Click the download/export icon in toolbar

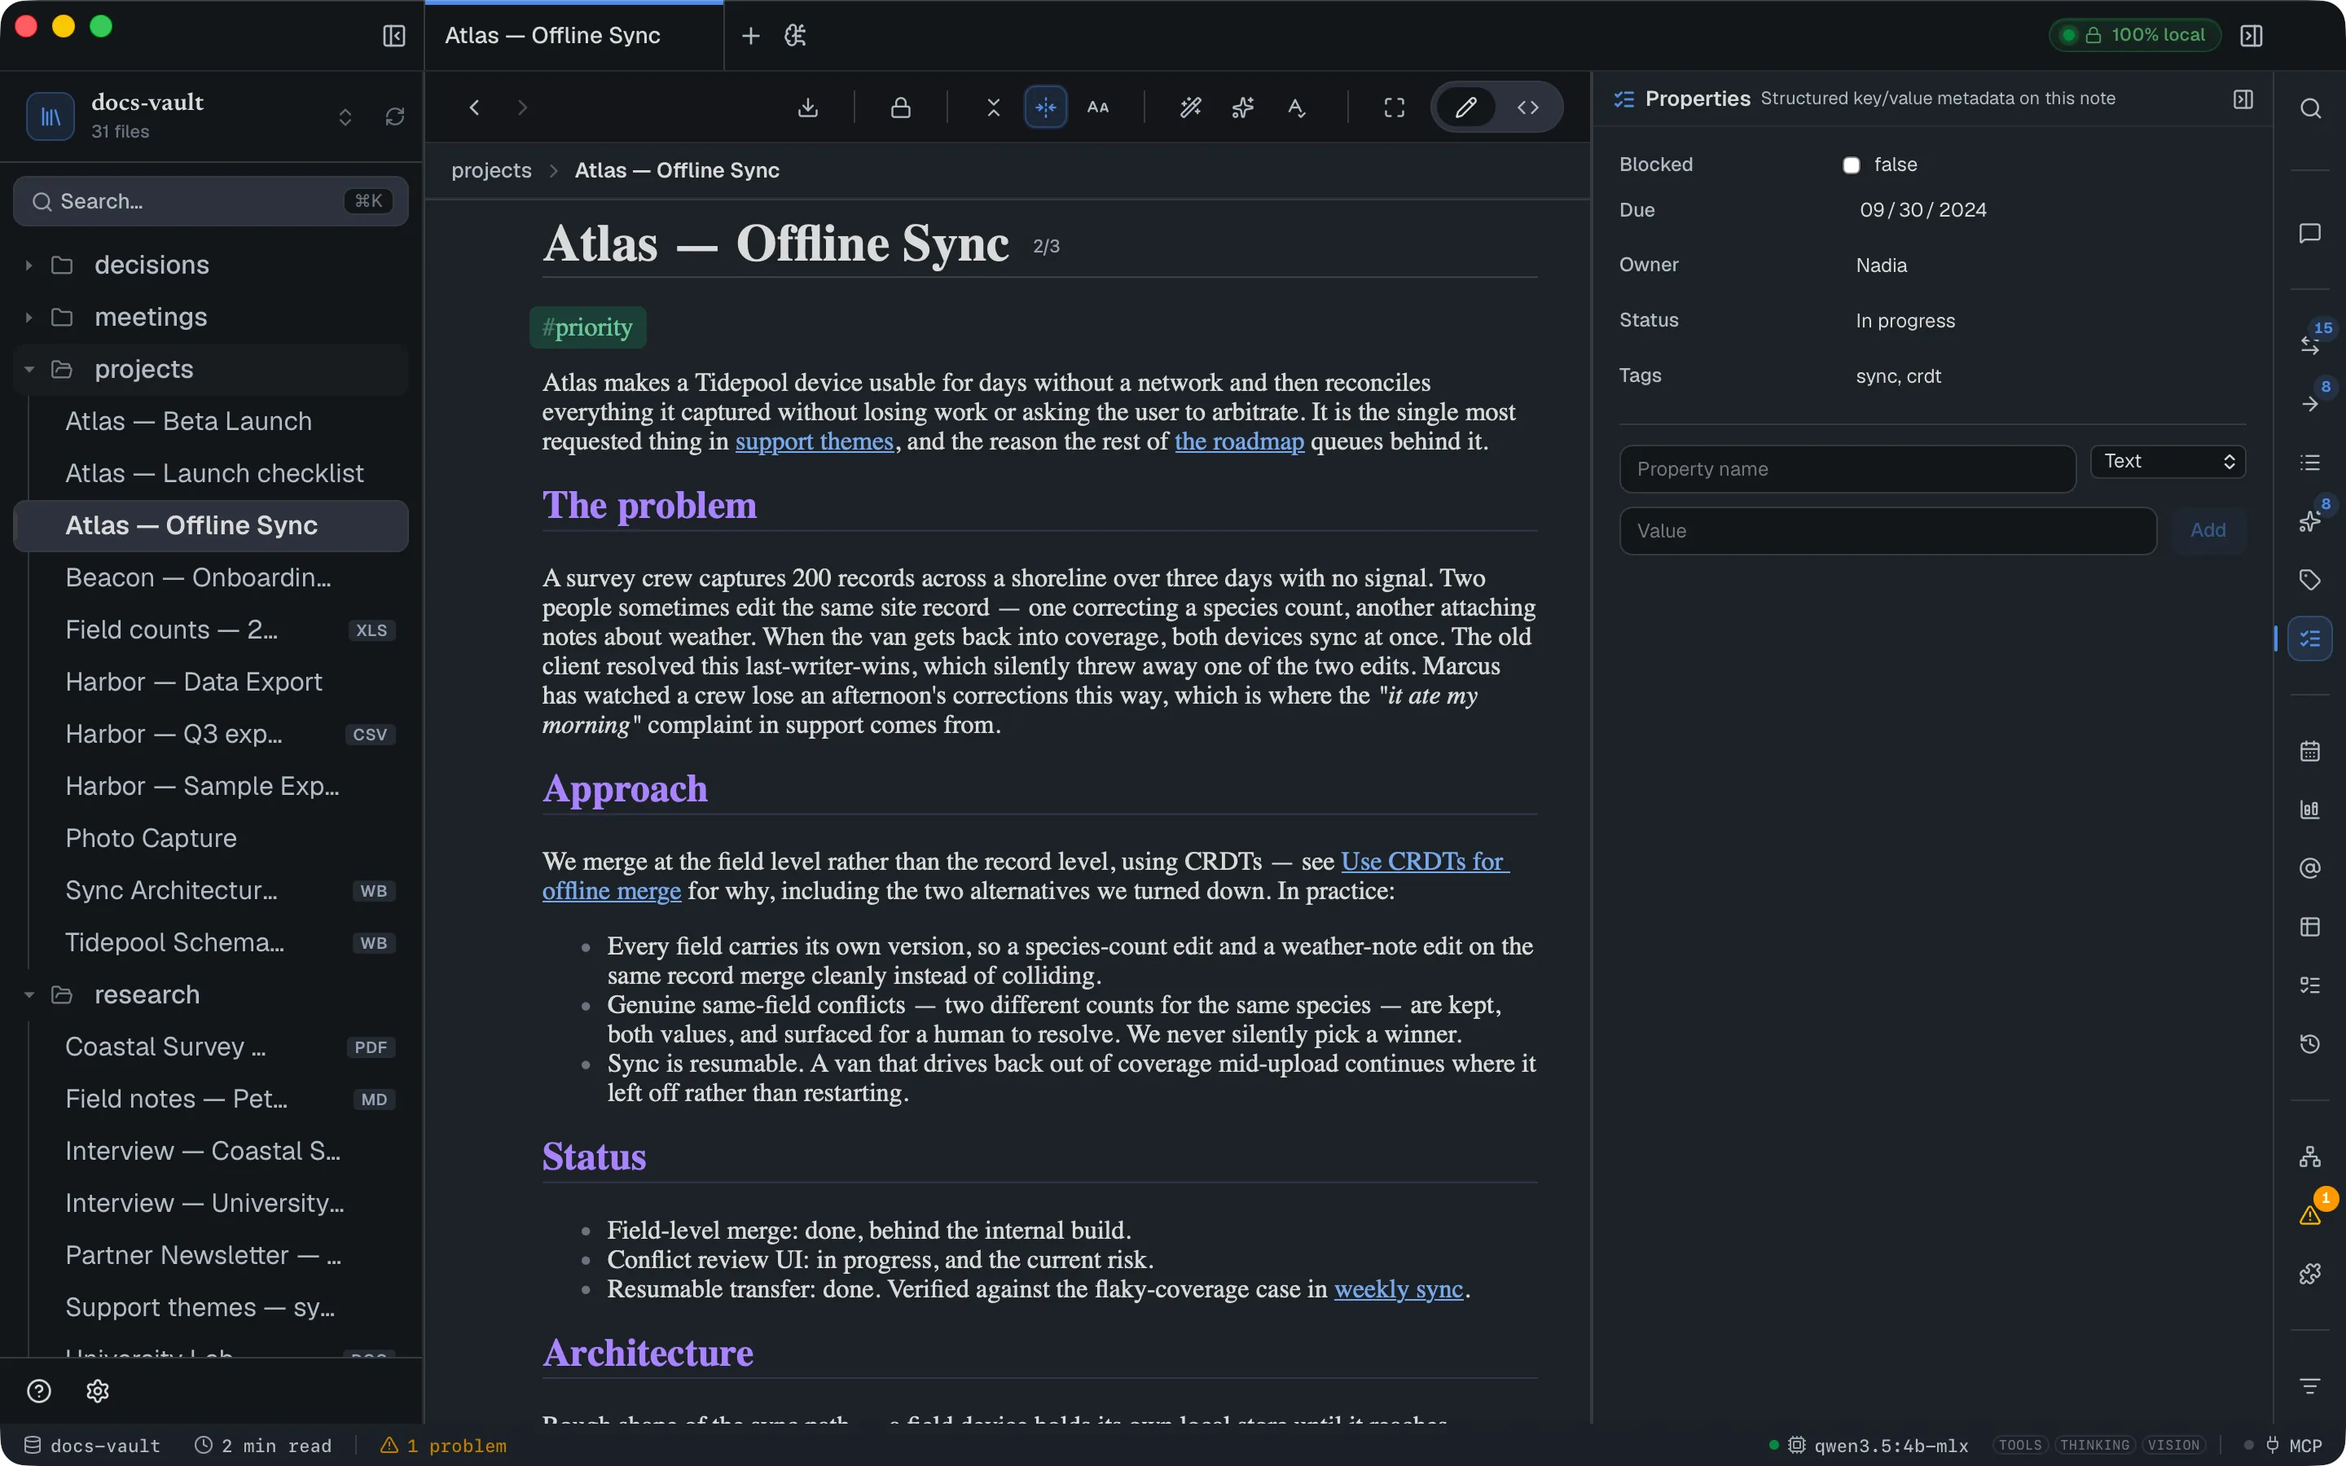[807, 108]
